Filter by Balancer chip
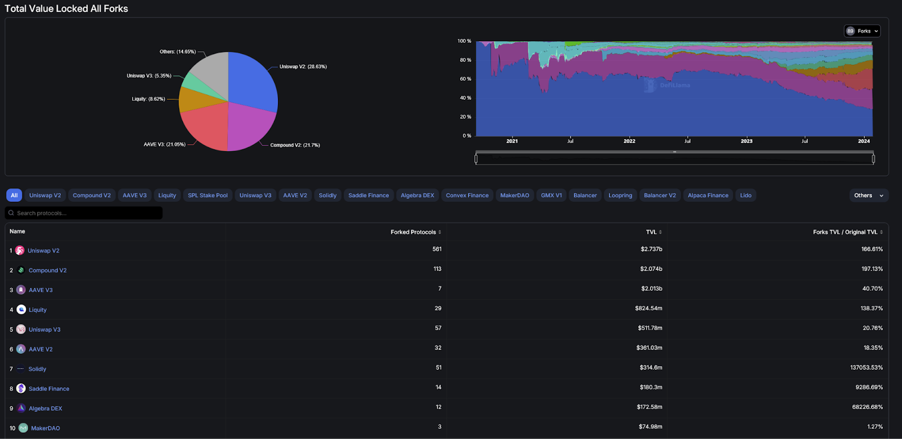This screenshot has width=902, height=439. point(585,196)
